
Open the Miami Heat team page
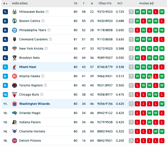[x=28, y=67]
